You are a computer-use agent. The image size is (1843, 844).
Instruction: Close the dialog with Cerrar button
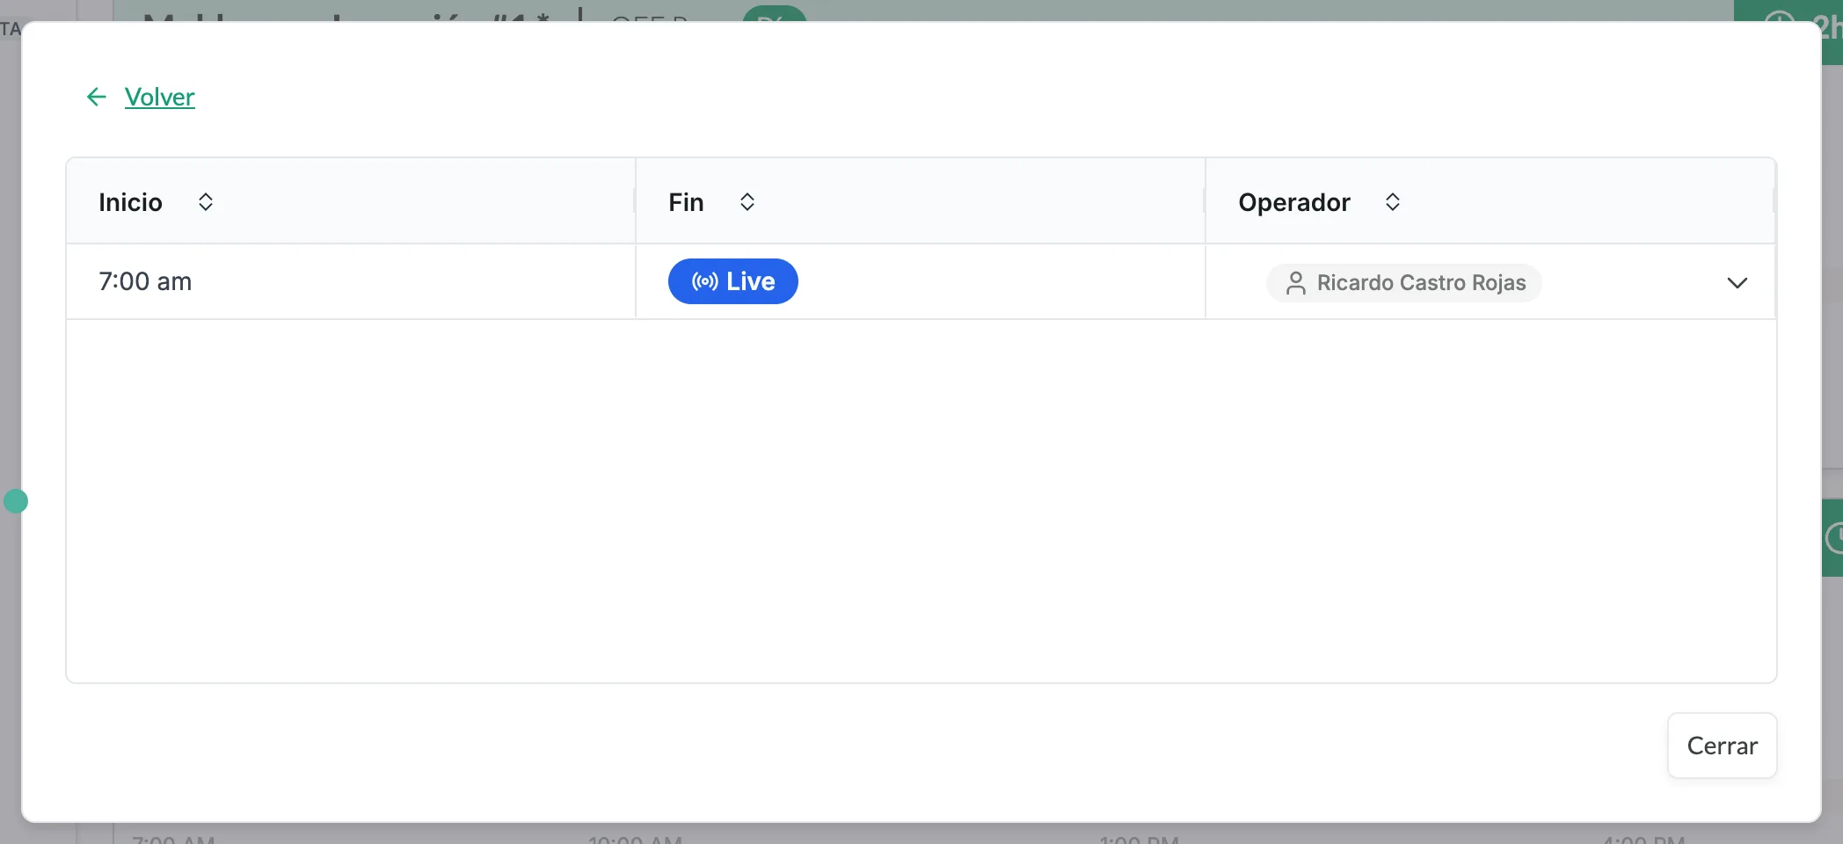pyautogui.click(x=1722, y=746)
